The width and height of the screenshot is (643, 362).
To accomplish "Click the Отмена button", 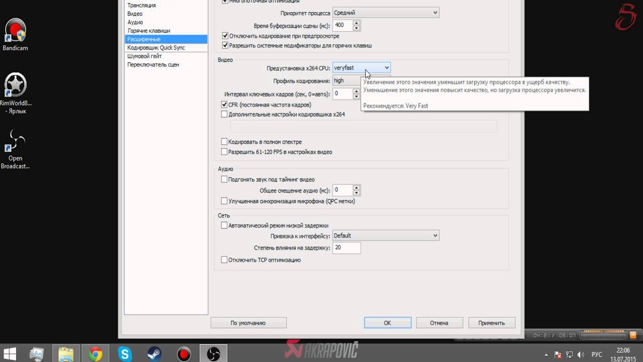I will pos(439,323).
